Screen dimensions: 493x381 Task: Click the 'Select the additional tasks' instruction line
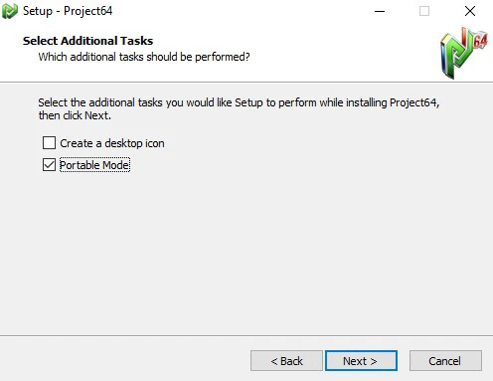pos(239,102)
